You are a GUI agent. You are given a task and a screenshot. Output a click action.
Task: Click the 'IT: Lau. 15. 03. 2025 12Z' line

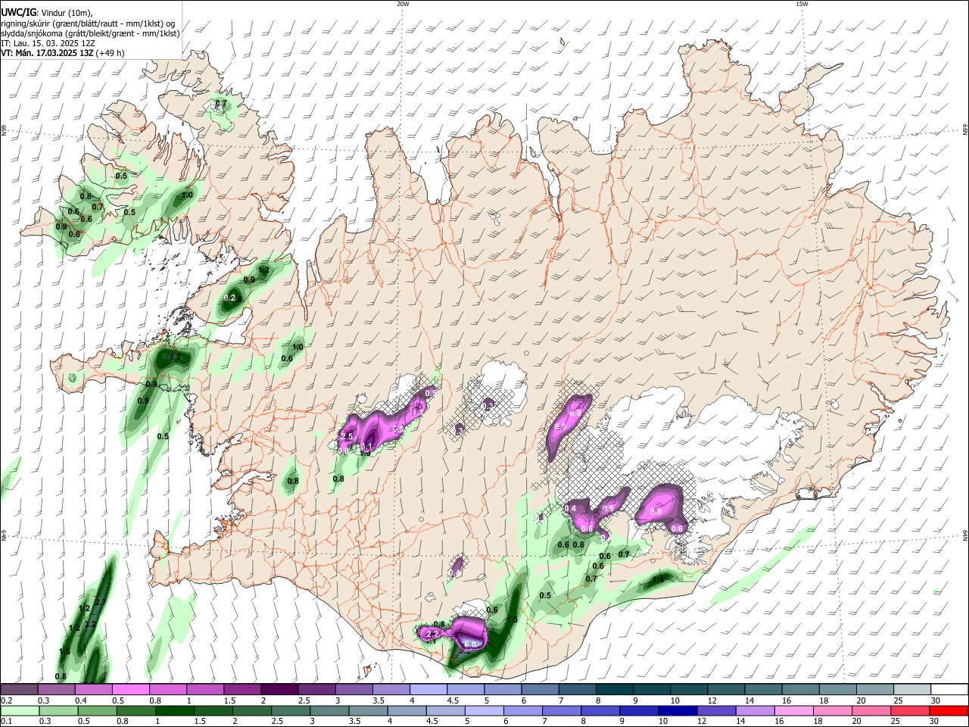(x=48, y=43)
